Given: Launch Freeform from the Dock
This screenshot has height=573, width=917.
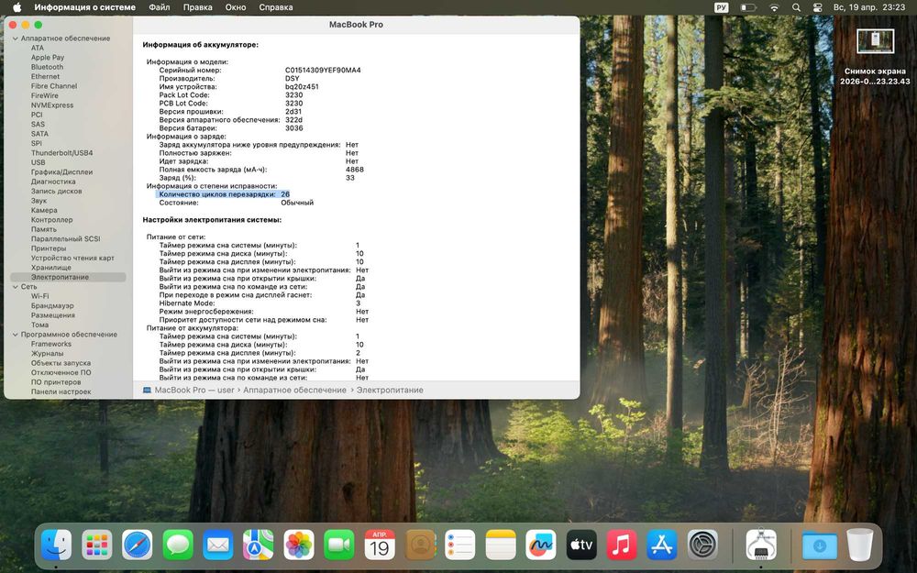Looking at the screenshot, I should [x=541, y=545].
